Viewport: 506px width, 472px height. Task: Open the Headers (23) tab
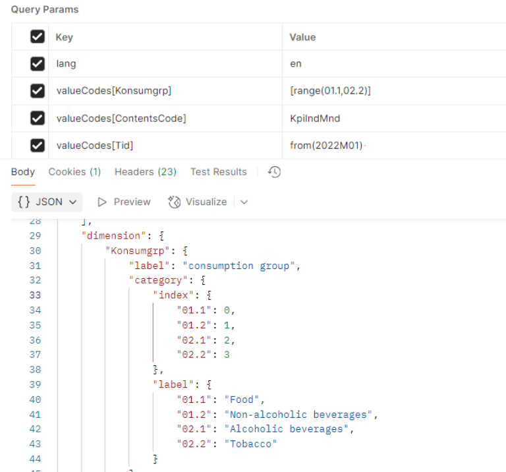click(x=145, y=172)
